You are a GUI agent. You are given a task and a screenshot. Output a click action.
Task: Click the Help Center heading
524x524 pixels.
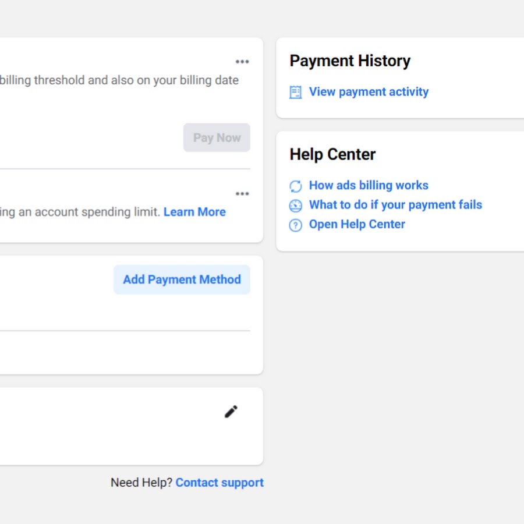pos(332,154)
